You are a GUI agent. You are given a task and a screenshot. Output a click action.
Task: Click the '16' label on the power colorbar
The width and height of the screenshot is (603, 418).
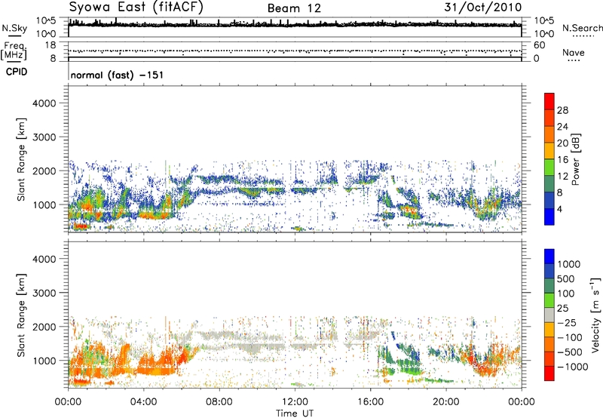[x=562, y=160]
